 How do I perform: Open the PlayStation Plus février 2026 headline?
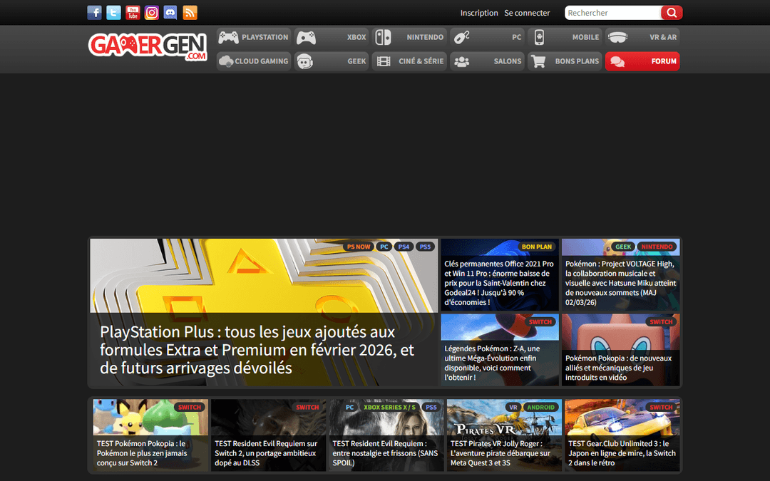pos(257,350)
